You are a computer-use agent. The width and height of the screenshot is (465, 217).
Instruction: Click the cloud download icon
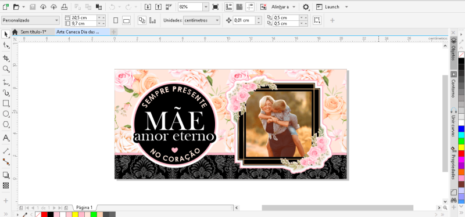pos(43,7)
